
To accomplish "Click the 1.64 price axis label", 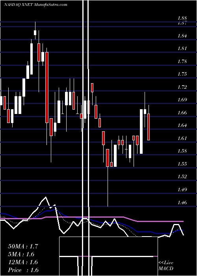I will click(x=182, y=125).
